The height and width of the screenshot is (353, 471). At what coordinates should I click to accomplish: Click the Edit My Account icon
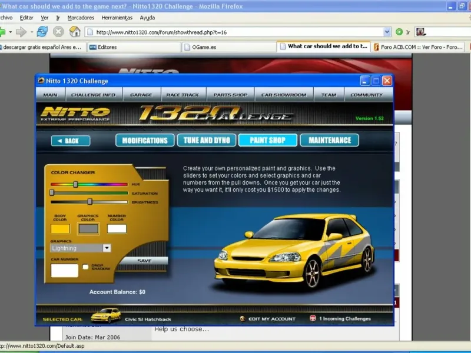tap(243, 318)
